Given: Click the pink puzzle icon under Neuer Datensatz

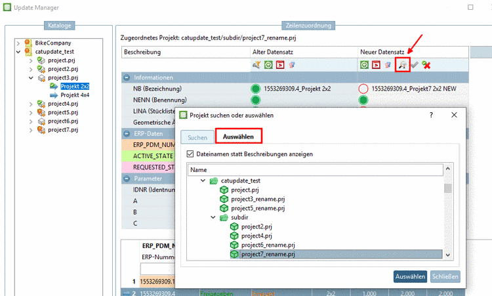Looking at the screenshot, I should point(388,65).
